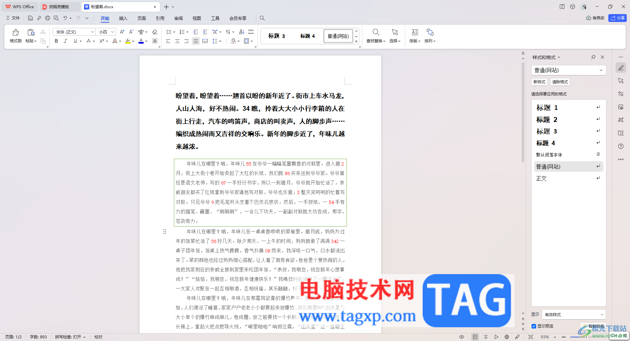Image resolution: width=630 pixels, height=341 pixels.
Task: Click the Cut scissors icon
Action: [x=43, y=32]
